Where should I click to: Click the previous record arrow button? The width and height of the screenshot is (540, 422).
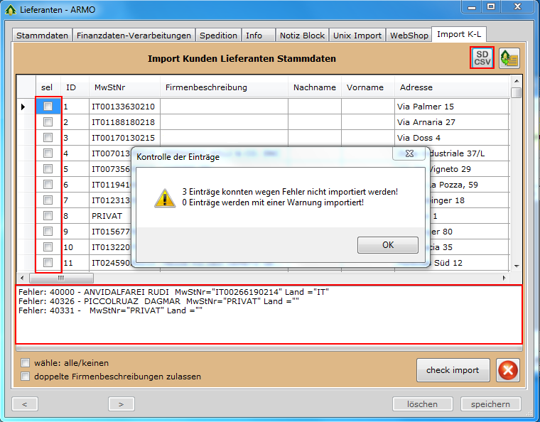coord(25,404)
